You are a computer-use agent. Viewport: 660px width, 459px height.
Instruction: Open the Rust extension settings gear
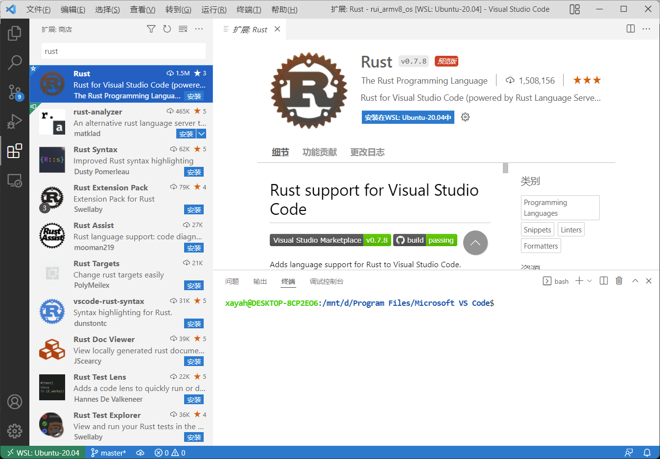tap(465, 117)
